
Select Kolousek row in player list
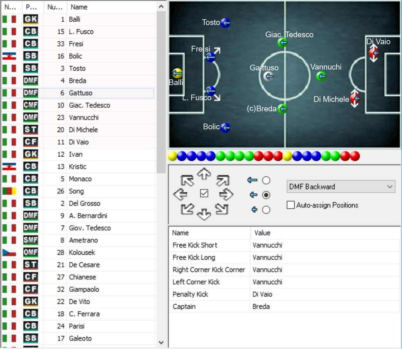78,252
